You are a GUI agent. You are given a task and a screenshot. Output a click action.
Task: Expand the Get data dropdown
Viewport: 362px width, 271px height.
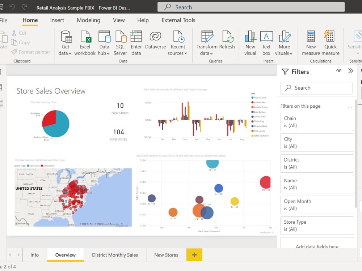(x=65, y=53)
